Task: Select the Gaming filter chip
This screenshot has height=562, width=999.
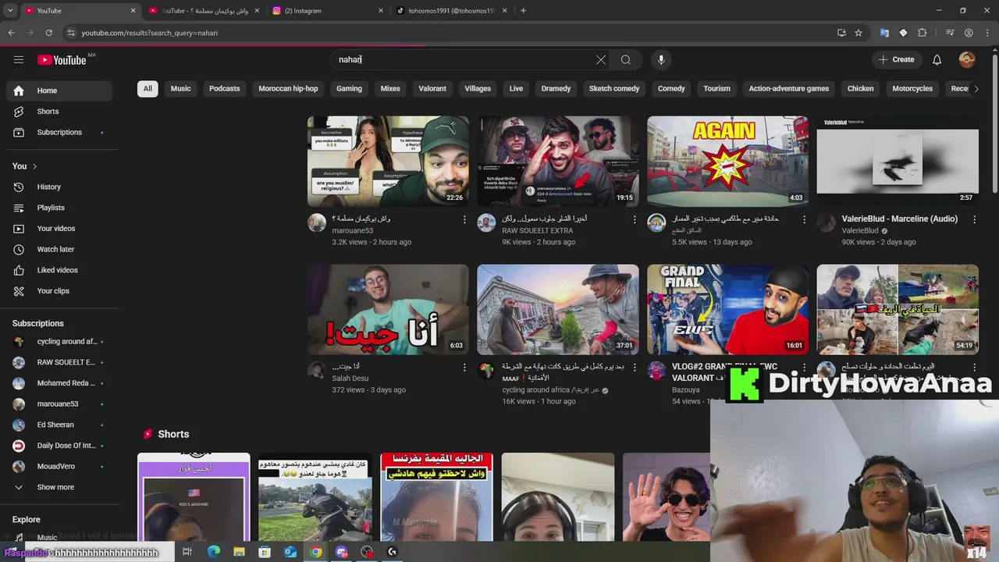Action: point(349,89)
